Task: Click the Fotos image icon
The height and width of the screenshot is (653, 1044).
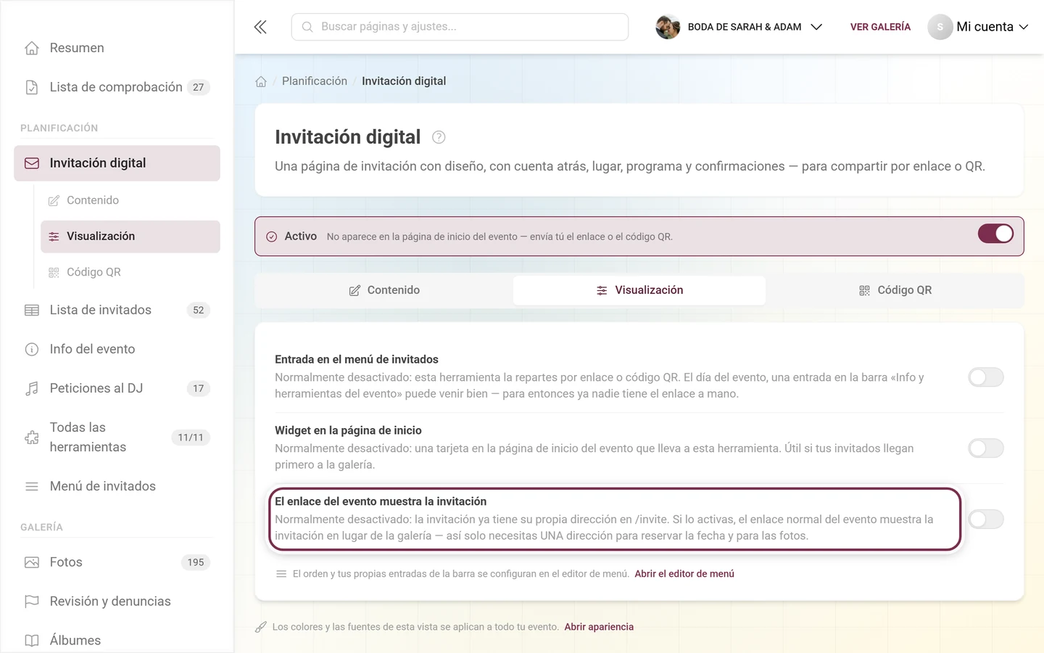Action: tap(32, 562)
